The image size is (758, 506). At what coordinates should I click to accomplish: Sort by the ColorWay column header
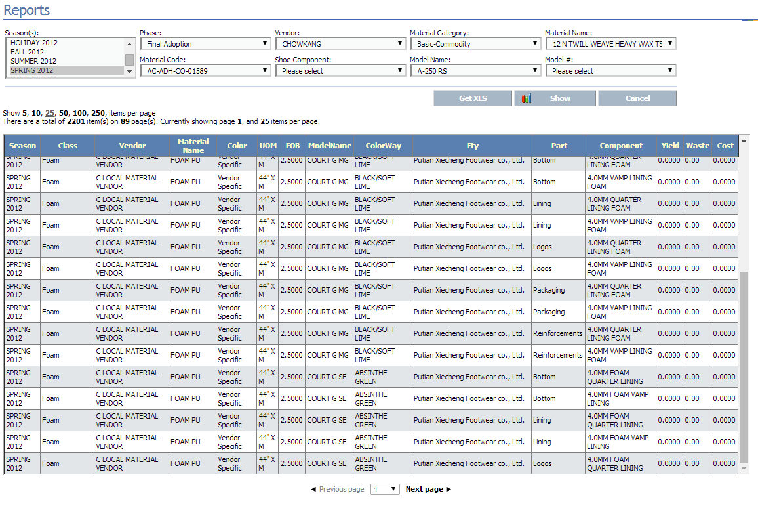[384, 146]
